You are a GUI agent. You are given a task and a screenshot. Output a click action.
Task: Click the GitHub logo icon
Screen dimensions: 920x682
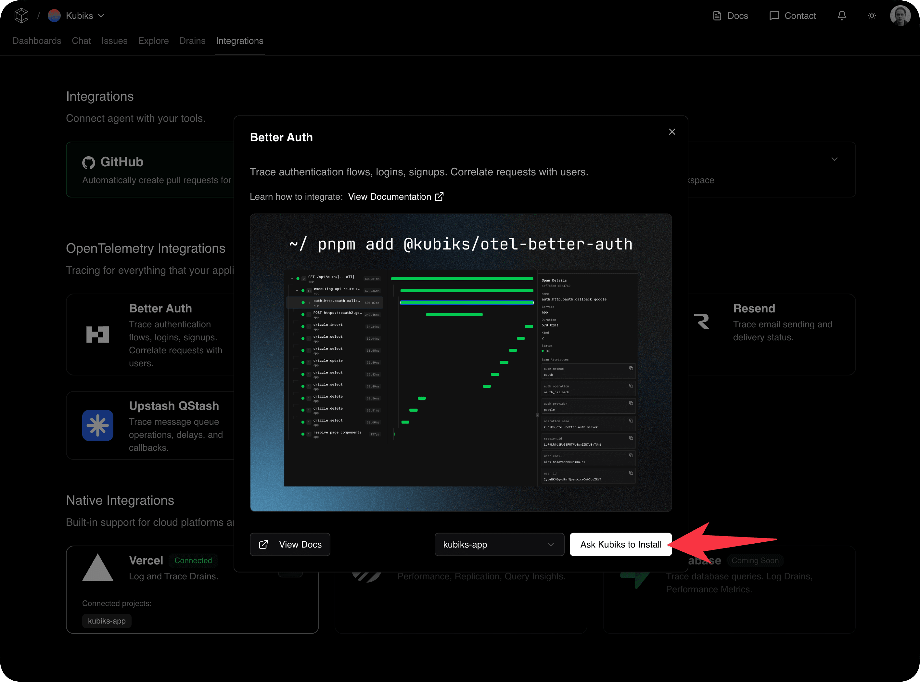click(88, 163)
